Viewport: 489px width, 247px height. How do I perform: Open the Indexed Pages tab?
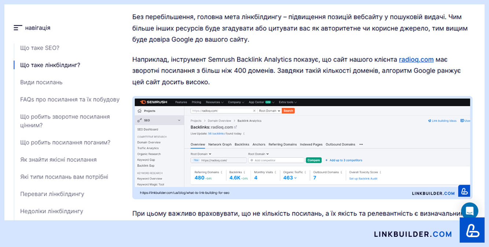tap(311, 144)
